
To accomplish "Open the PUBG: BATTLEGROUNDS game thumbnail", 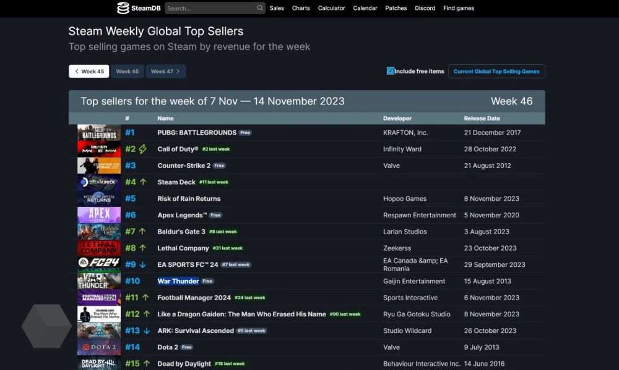I will (99, 133).
